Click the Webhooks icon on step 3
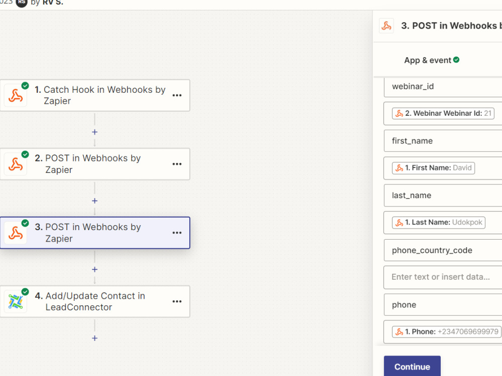 point(16,233)
